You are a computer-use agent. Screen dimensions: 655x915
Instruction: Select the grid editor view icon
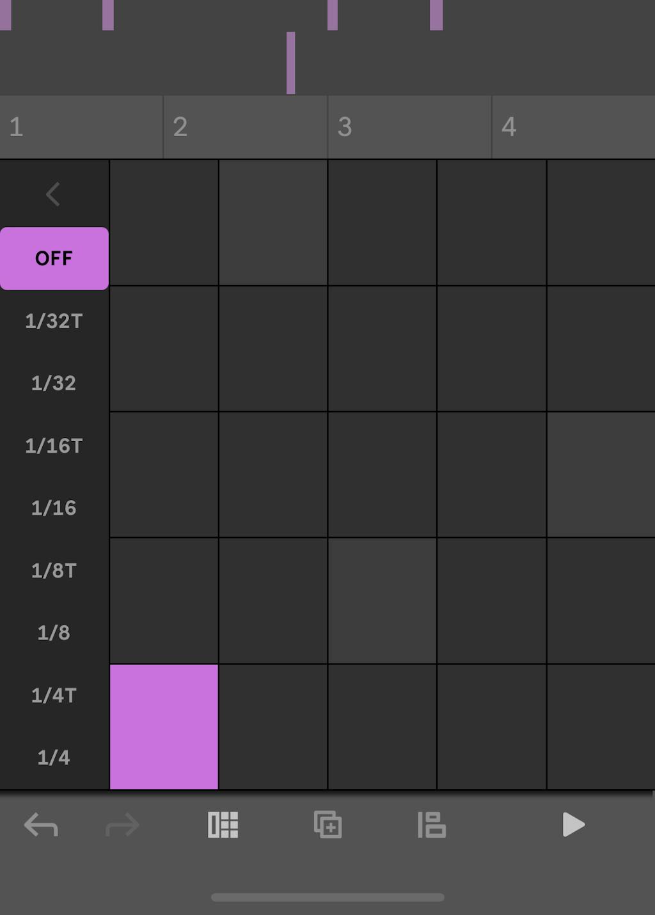point(223,825)
